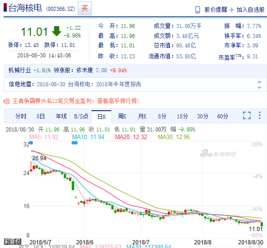The width and height of the screenshot is (267, 248).
Task: Click the 换手率 6.34% value
Action: pos(254,36)
